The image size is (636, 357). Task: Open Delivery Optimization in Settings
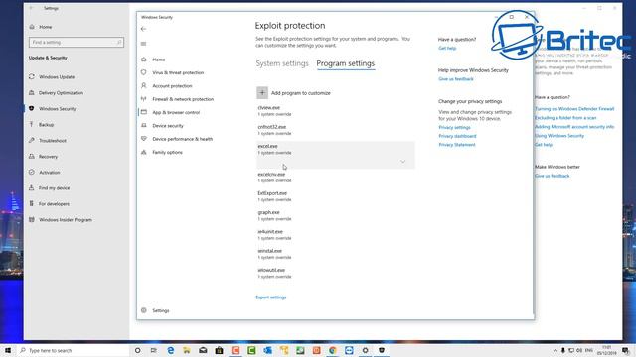pyautogui.click(x=61, y=93)
